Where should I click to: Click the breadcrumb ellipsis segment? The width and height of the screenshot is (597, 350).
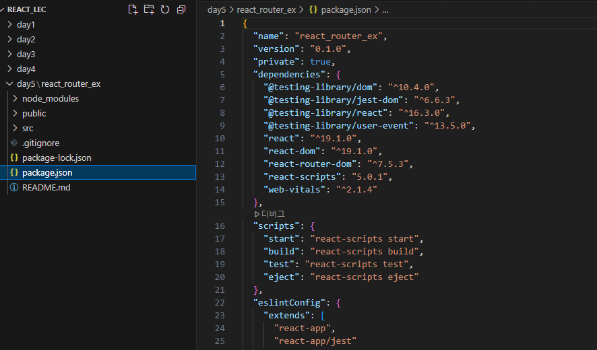click(385, 10)
